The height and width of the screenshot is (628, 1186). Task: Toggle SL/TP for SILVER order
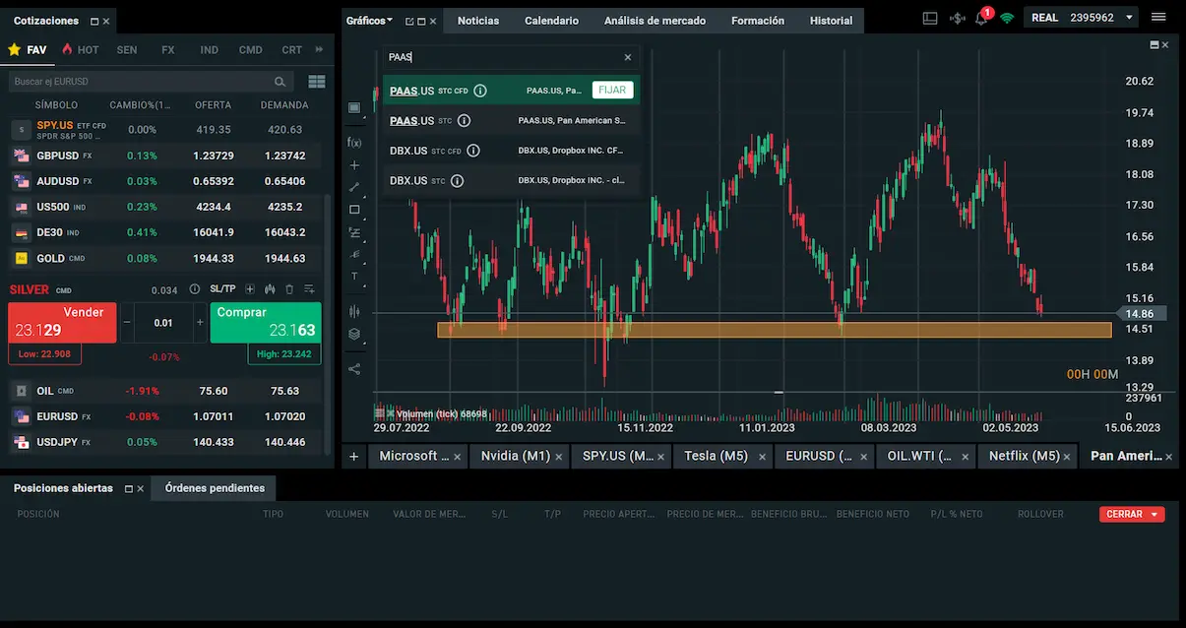click(x=222, y=289)
